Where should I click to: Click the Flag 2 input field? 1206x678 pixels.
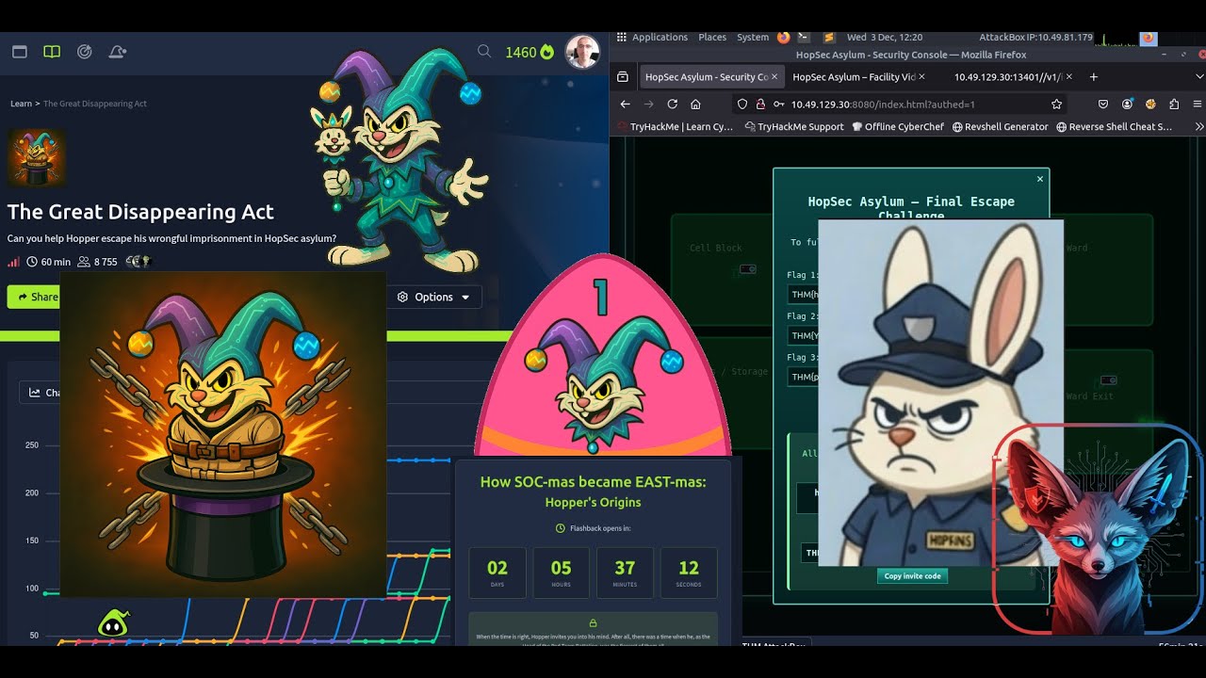(x=804, y=335)
